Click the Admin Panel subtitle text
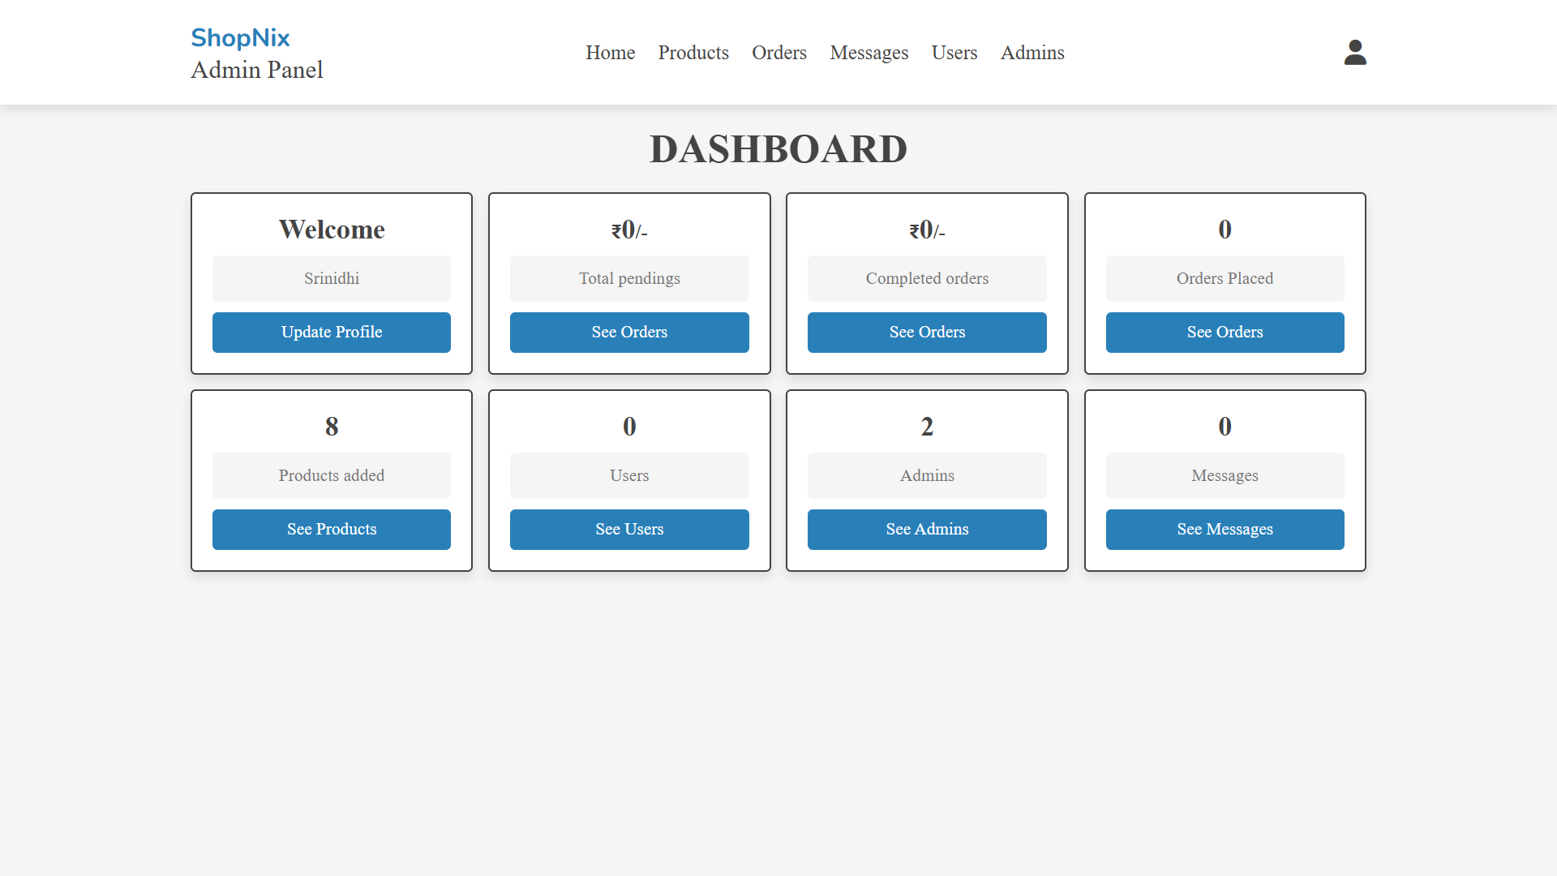The height and width of the screenshot is (876, 1557). [257, 71]
